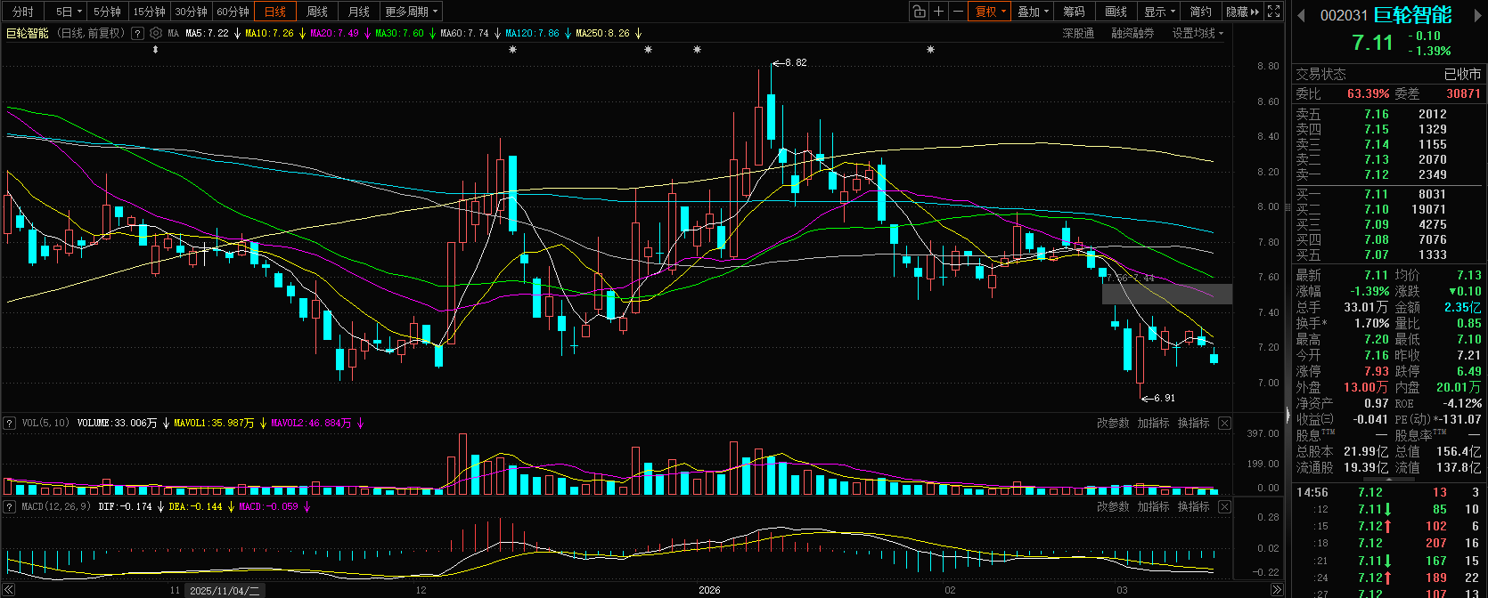Click the arrow after MA5 value

pos(237,33)
